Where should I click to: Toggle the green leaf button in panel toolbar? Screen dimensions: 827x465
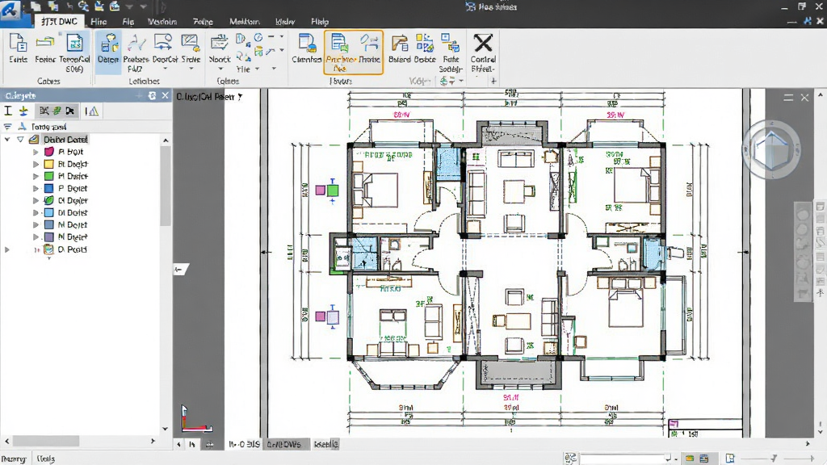point(57,111)
